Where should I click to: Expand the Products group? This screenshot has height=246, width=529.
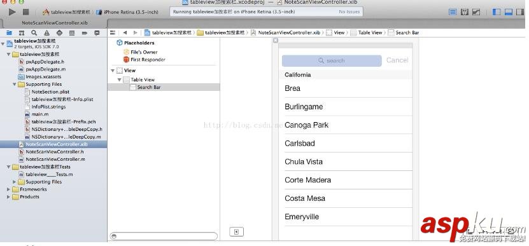tap(8, 197)
